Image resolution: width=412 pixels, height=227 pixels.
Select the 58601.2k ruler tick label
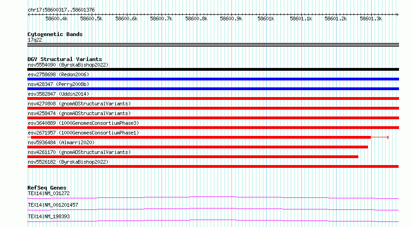click(x=336, y=18)
